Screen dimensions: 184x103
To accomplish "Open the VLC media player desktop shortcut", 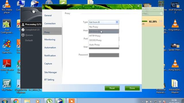I will 7,7.
